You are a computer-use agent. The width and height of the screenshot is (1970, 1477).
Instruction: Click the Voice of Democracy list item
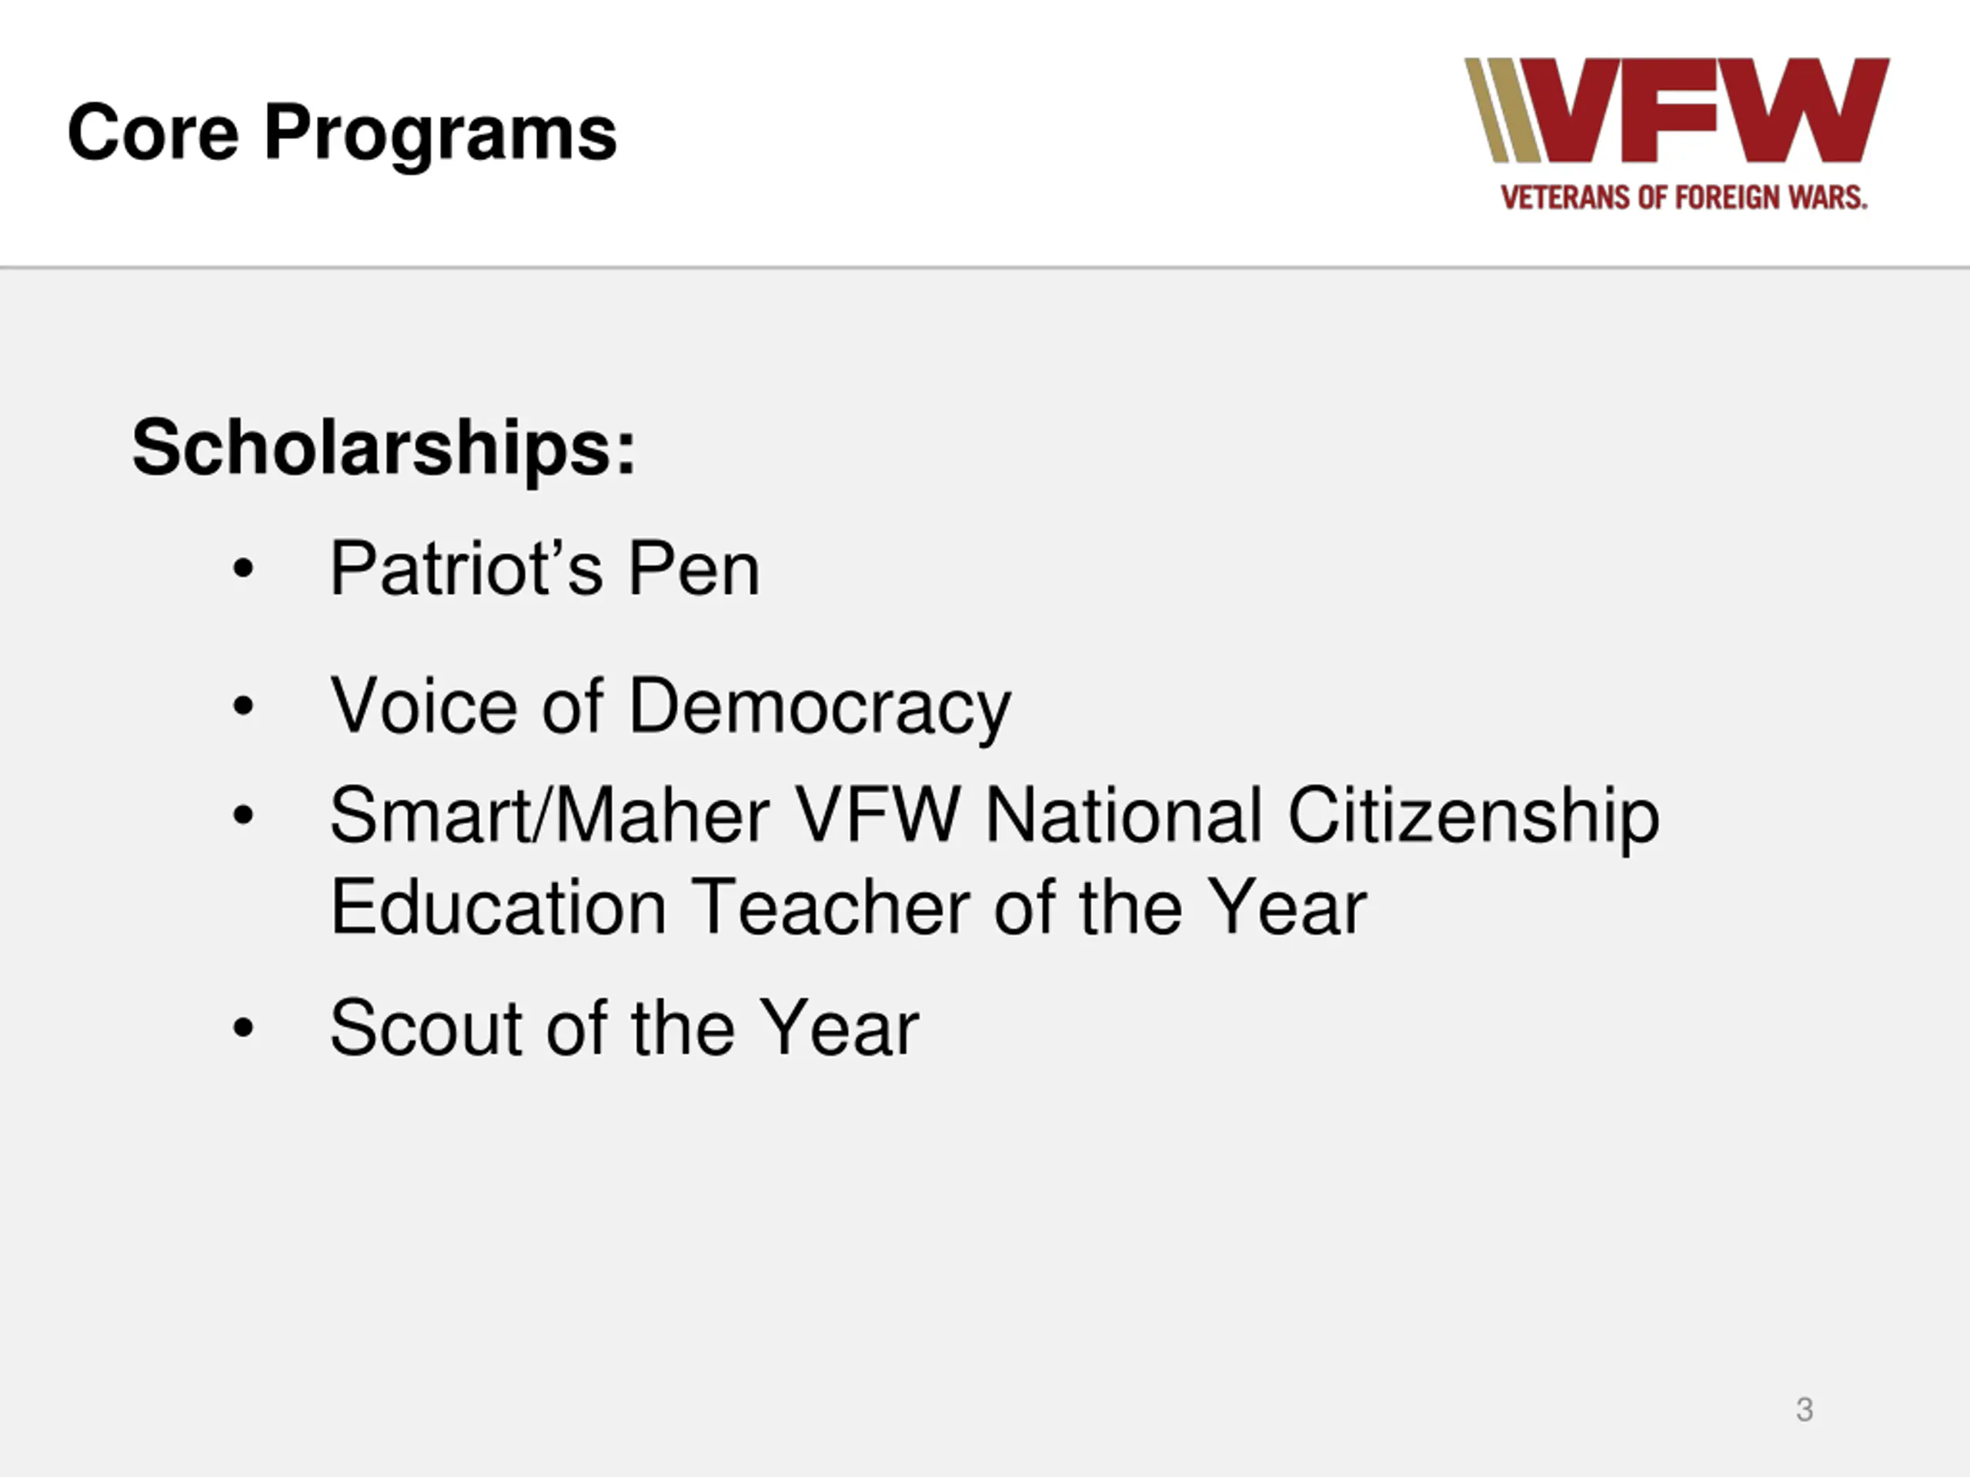coord(669,706)
